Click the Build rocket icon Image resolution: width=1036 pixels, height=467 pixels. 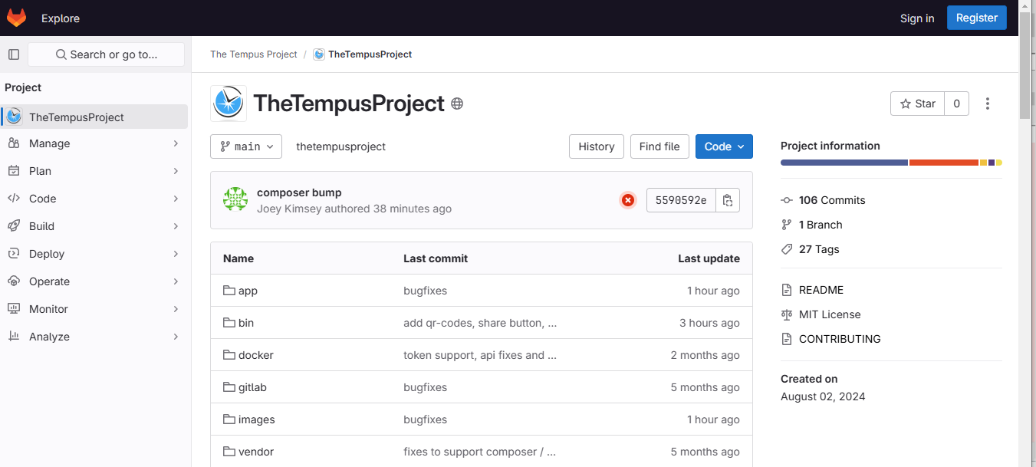pyautogui.click(x=14, y=226)
